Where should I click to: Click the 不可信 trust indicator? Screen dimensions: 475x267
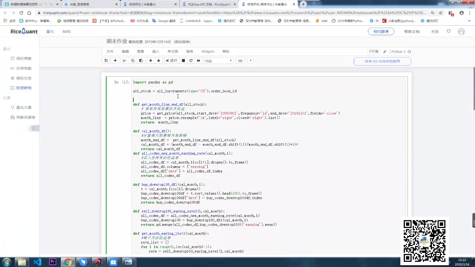click(x=373, y=52)
